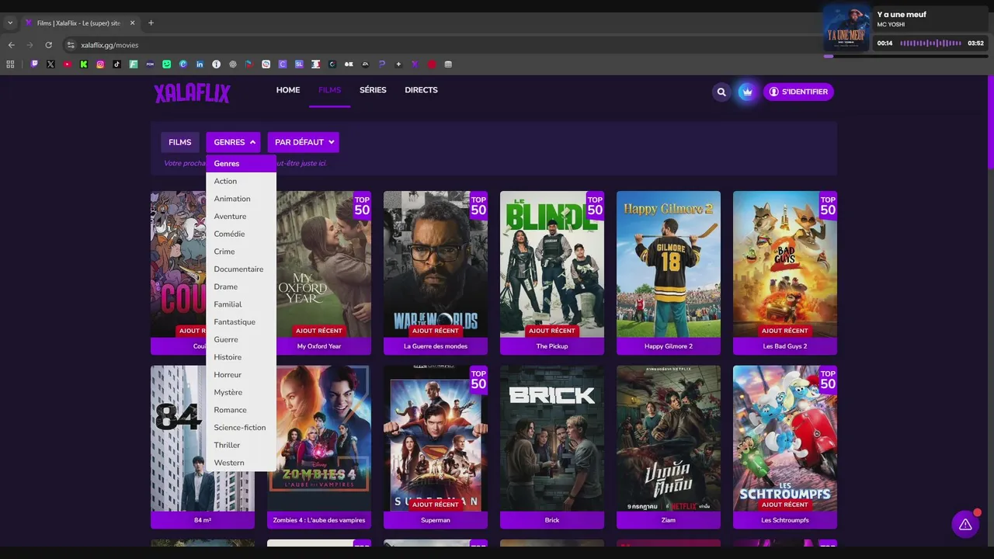The image size is (994, 559).
Task: Click the browser back arrow
Action: coord(11,45)
